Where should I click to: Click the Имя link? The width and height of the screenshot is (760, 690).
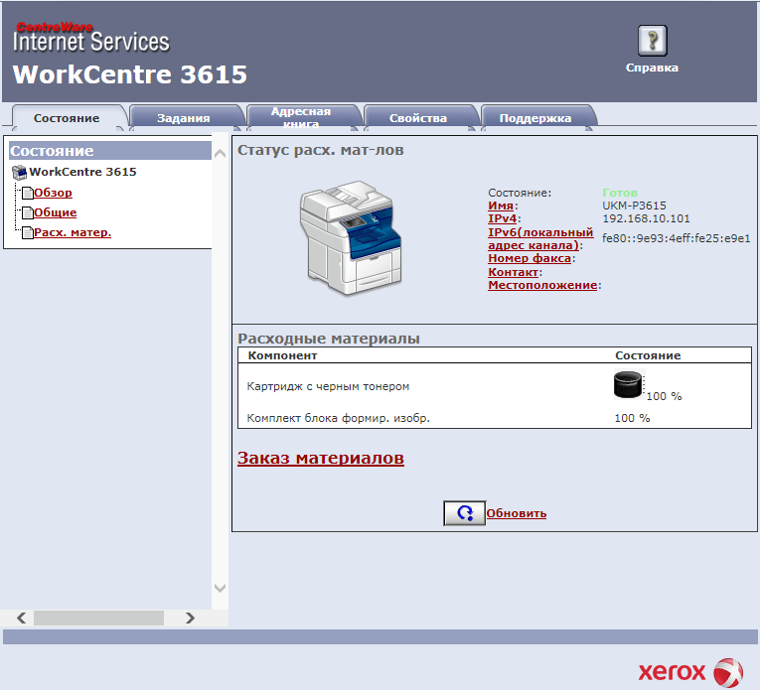(500, 206)
